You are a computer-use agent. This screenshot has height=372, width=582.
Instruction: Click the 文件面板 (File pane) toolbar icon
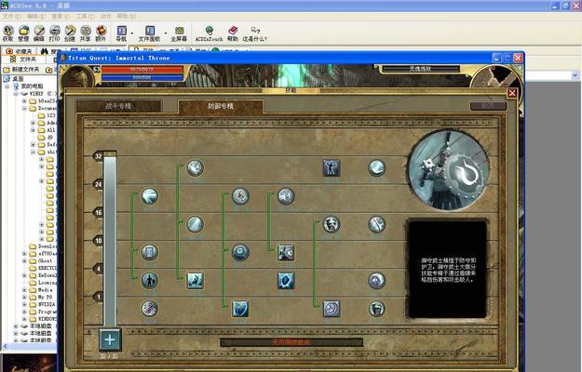(149, 33)
